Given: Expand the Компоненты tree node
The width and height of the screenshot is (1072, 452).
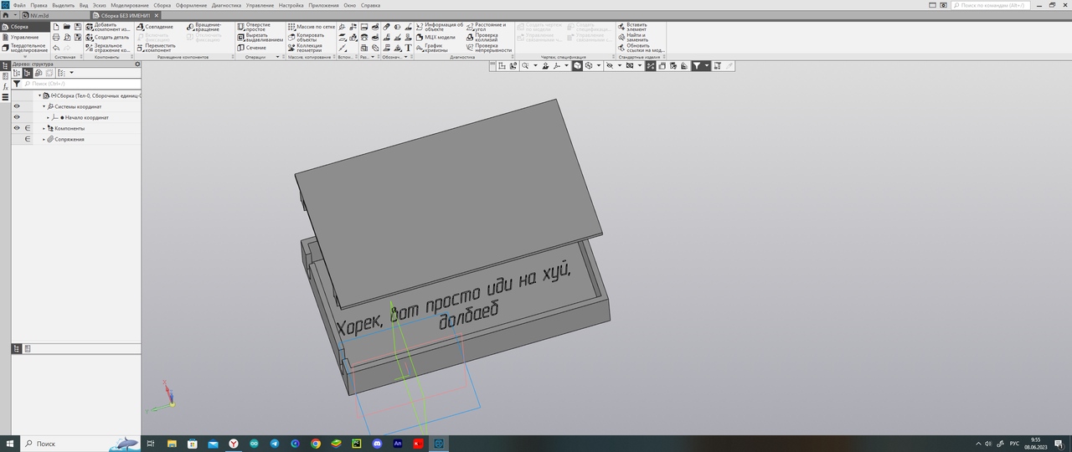Looking at the screenshot, I should pos(44,128).
